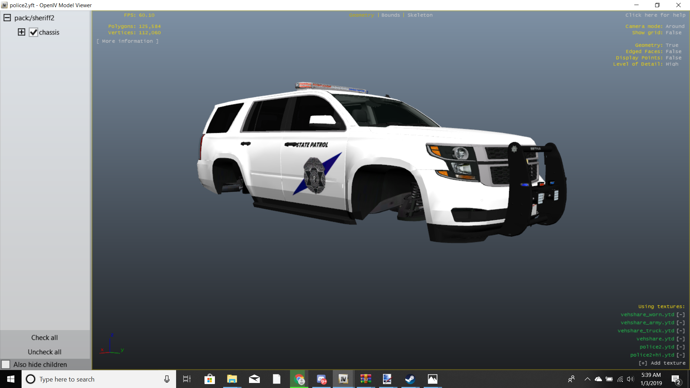Open WinRAR from the taskbar

tap(365, 379)
